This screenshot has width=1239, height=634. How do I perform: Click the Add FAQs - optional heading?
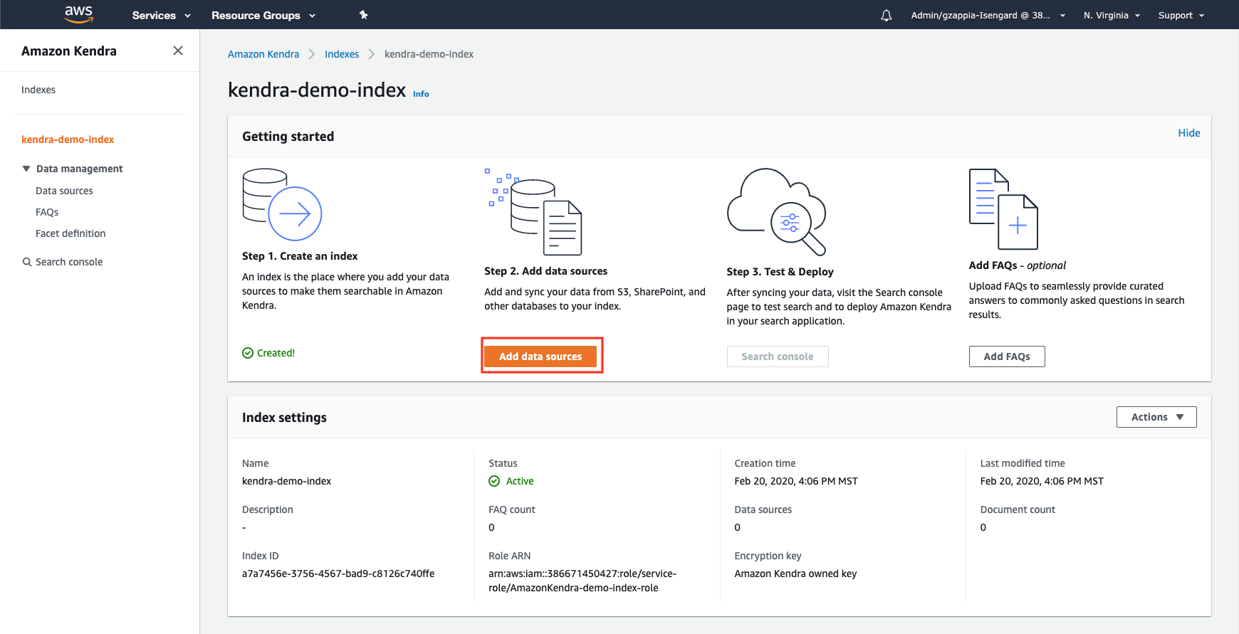tap(1018, 265)
